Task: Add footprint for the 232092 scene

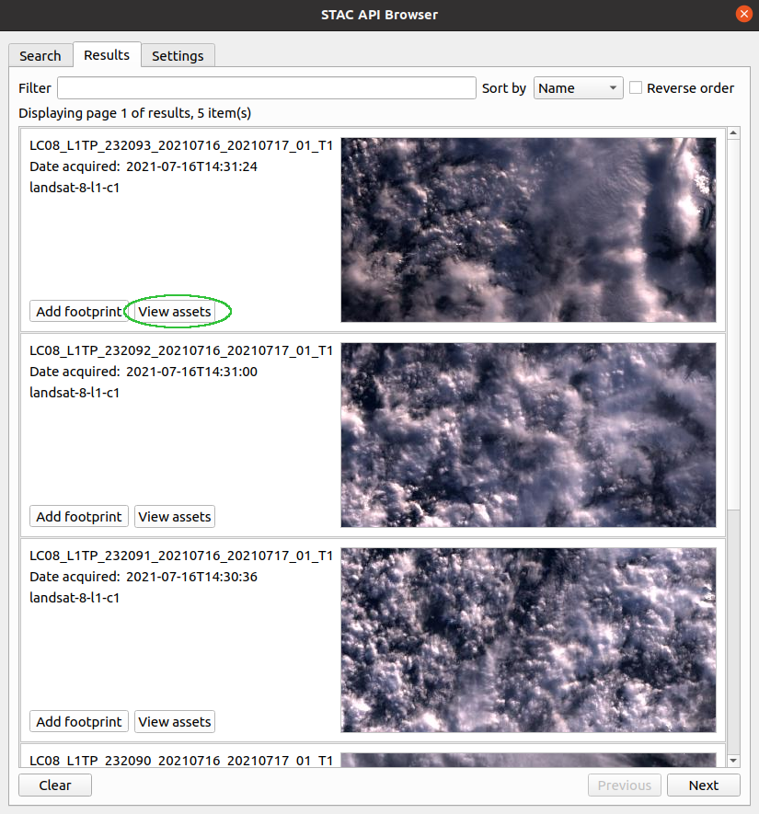Action: 79,517
